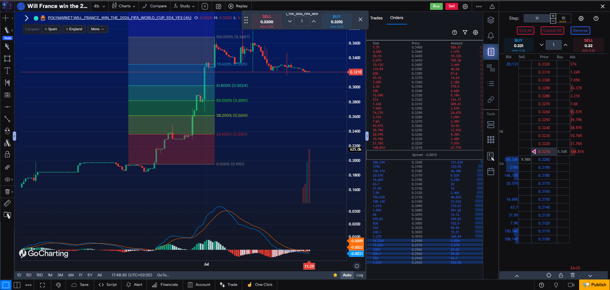Click the Cancel All button

[552, 31]
